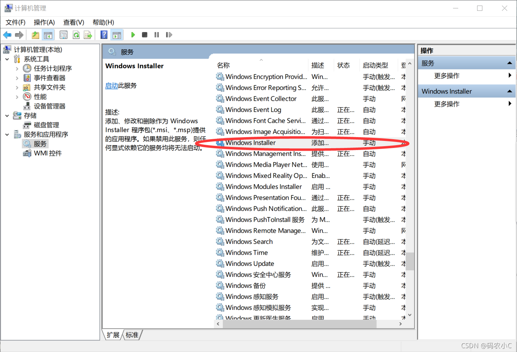Select Event Viewer (事件查看器) tree node

(49, 78)
